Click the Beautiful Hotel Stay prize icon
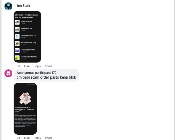Screen dimensions: 175x140 click(17, 44)
